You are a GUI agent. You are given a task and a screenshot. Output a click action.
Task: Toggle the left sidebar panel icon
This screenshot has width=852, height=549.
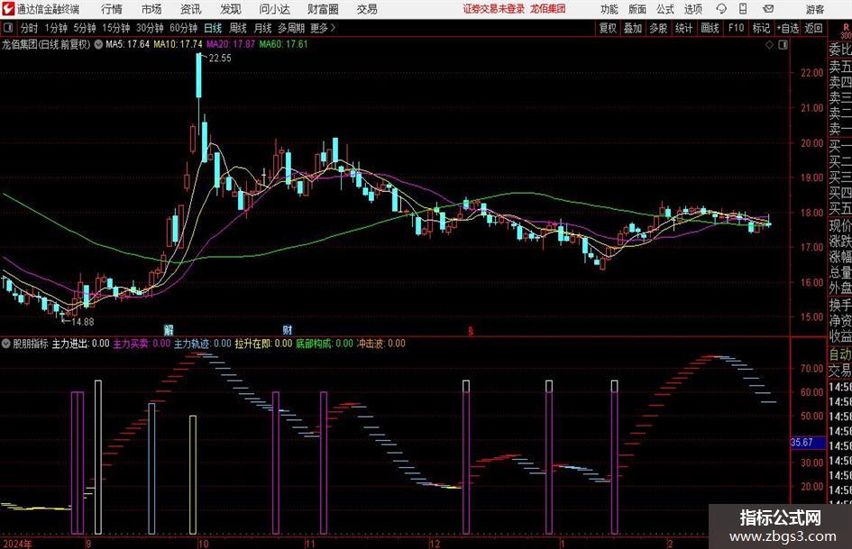coord(8,28)
